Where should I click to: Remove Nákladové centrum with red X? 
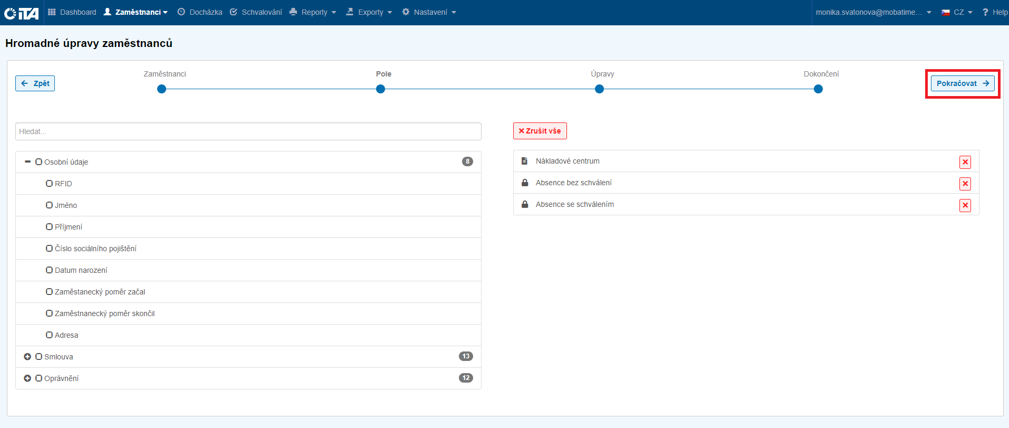(965, 162)
